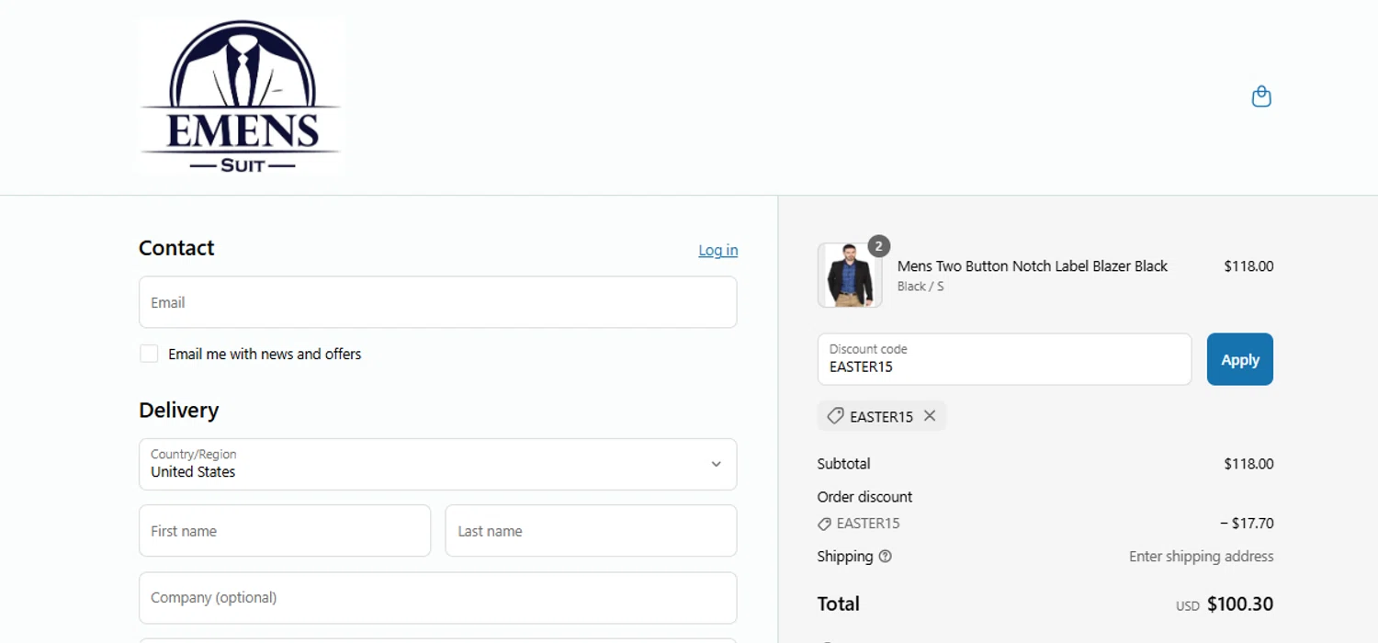The height and width of the screenshot is (643, 1378).
Task: Click the Contact heading
Action: (176, 248)
